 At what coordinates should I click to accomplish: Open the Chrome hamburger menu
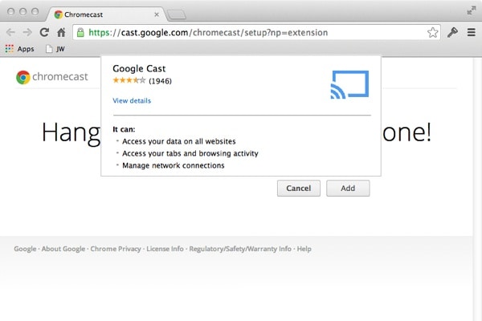pyautogui.click(x=472, y=32)
